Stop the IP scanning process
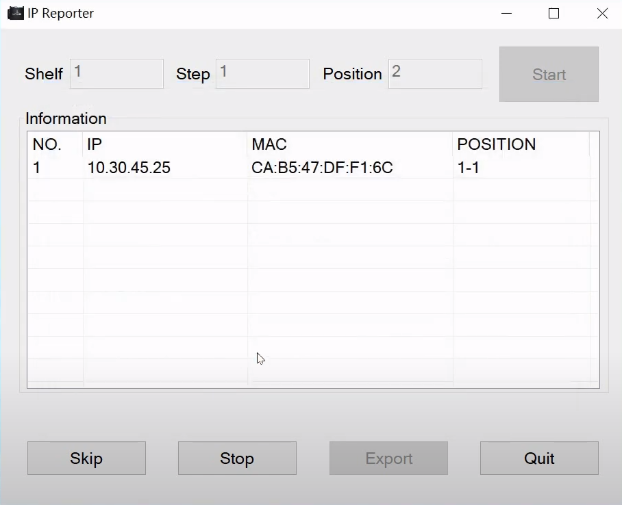622x505 pixels. [237, 458]
